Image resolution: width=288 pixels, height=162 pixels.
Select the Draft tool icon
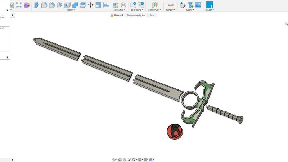tap(59, 5)
